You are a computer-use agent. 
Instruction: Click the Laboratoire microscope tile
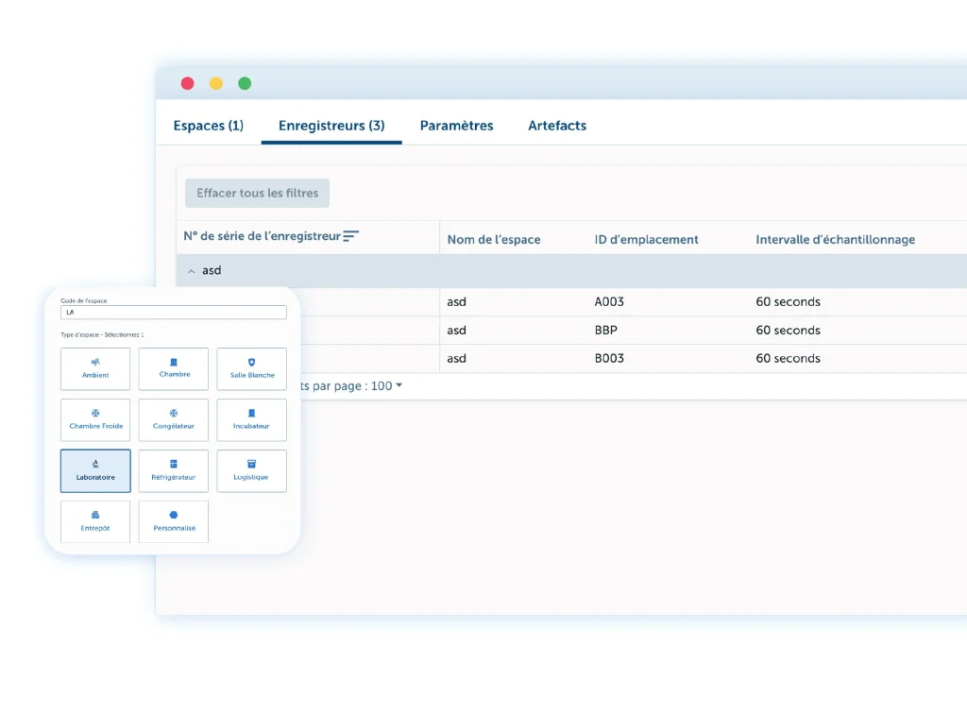point(95,470)
